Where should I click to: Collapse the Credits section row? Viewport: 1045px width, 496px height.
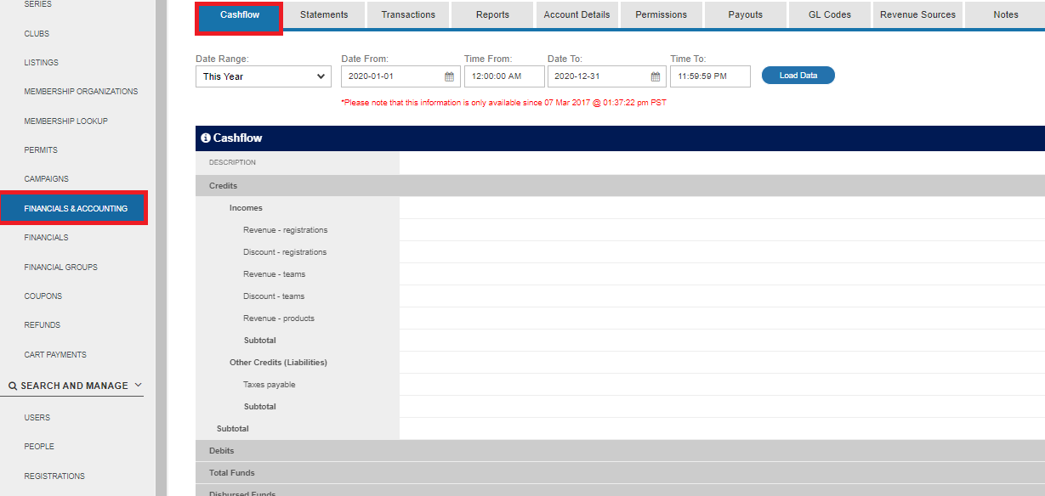224,186
